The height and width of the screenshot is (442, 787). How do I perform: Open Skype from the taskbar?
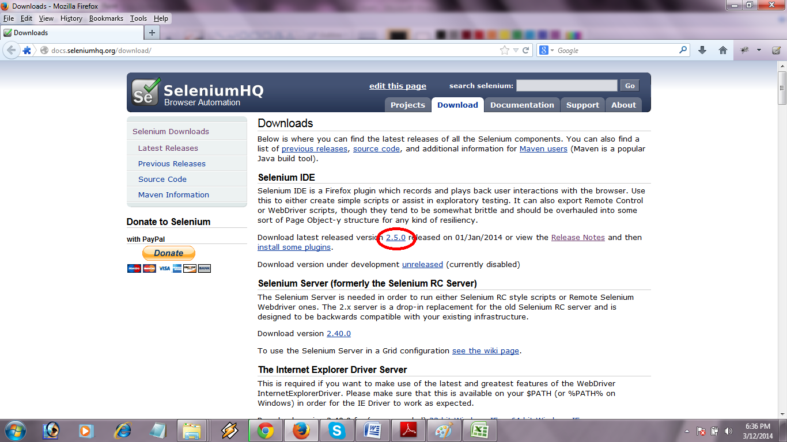click(x=336, y=430)
